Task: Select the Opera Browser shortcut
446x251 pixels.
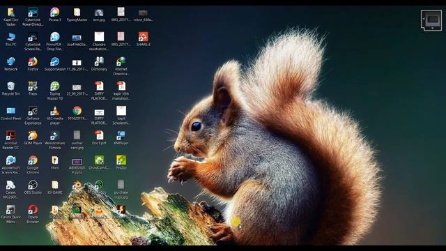Action: click(33, 214)
